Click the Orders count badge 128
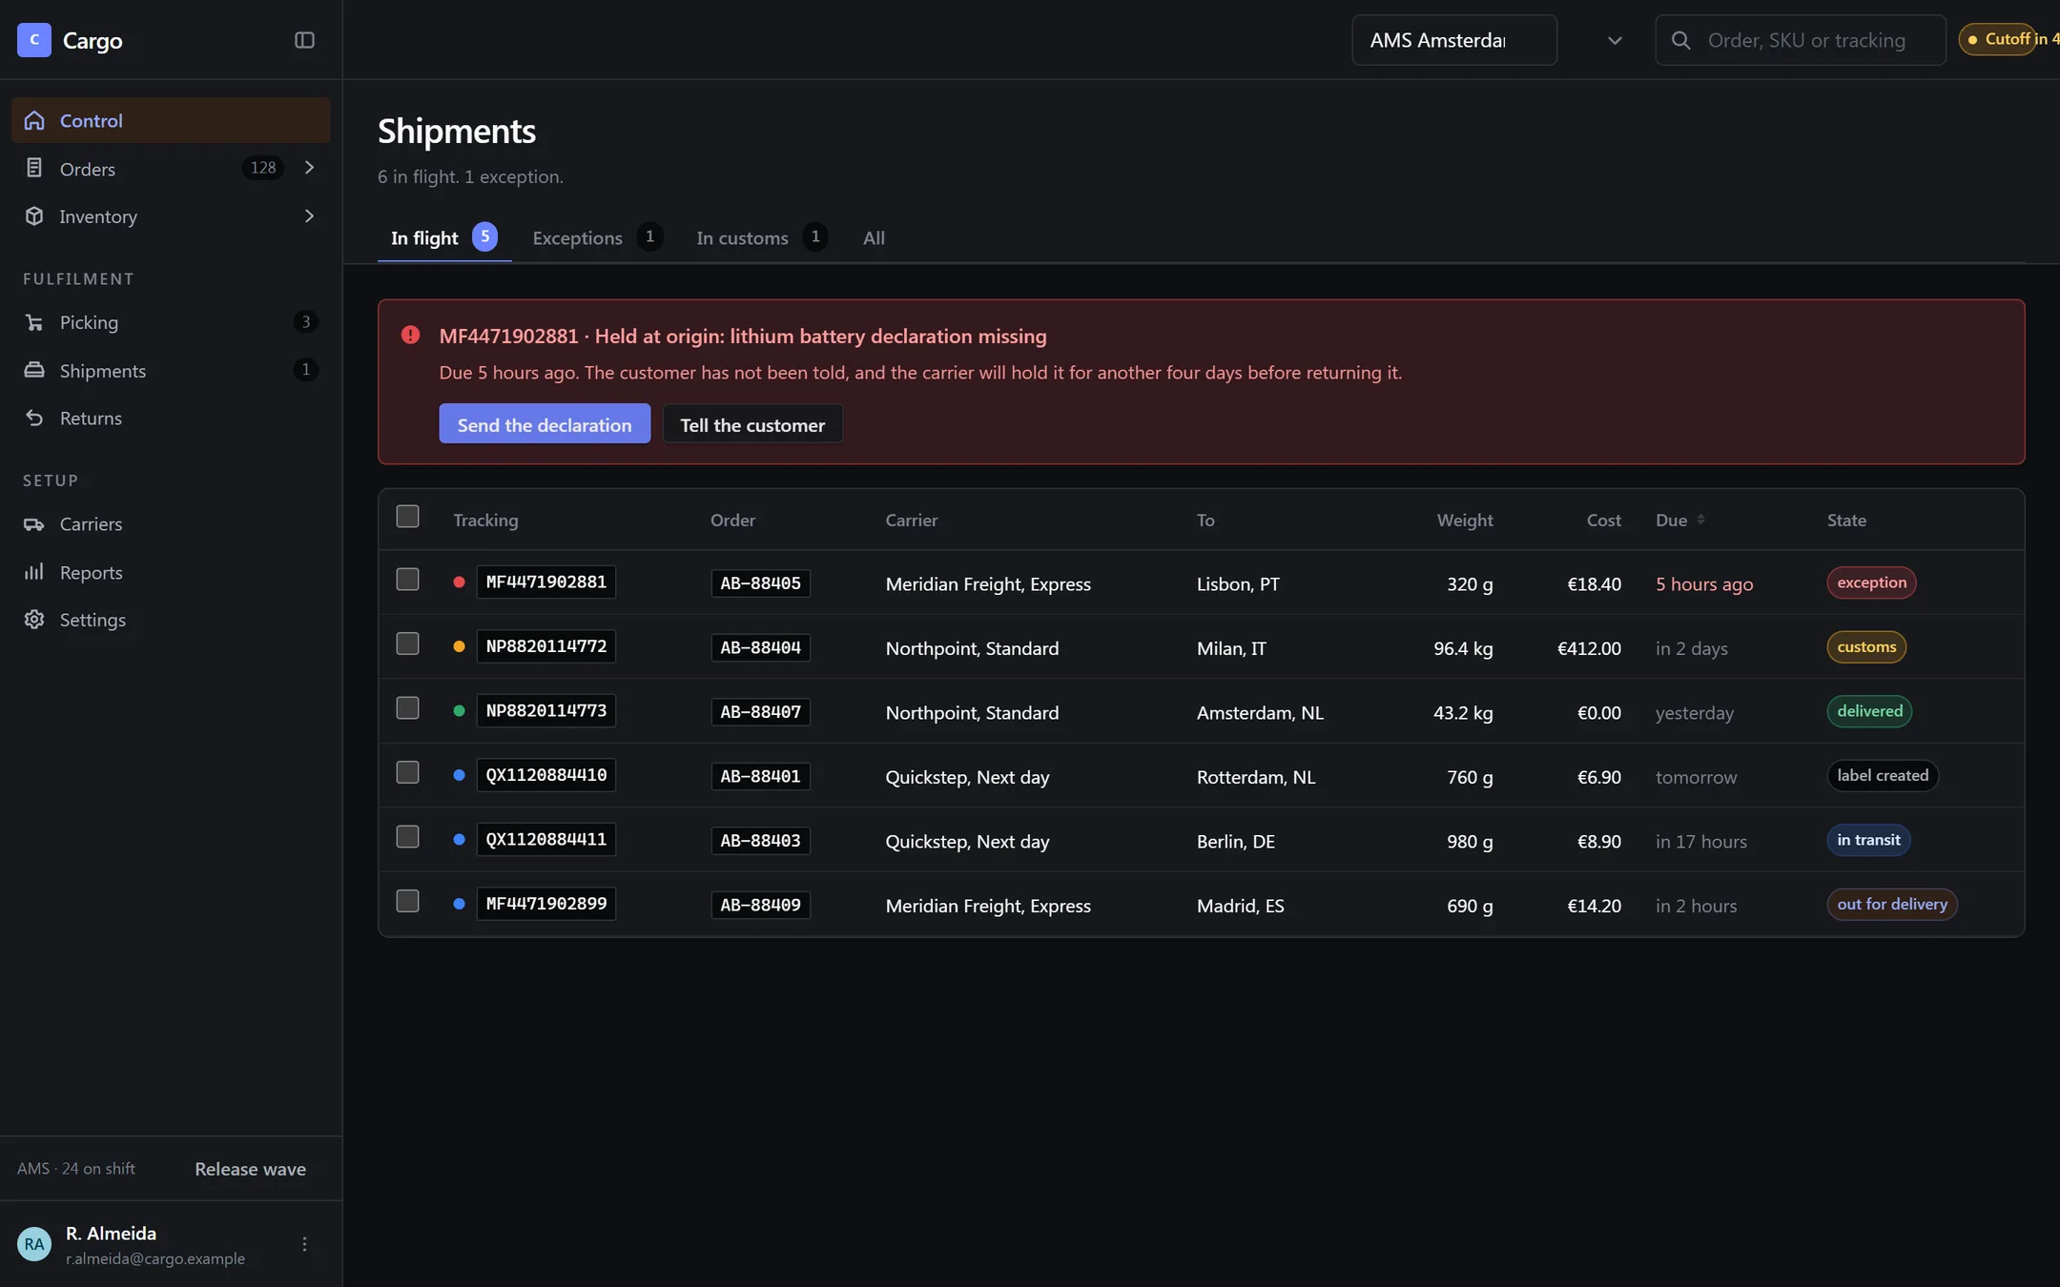Image resolution: width=2060 pixels, height=1287 pixels. [x=263, y=168]
